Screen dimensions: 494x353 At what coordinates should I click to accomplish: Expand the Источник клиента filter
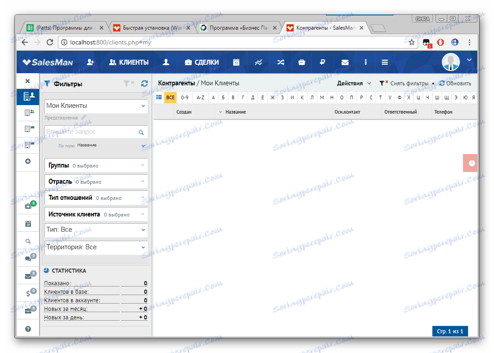96,214
